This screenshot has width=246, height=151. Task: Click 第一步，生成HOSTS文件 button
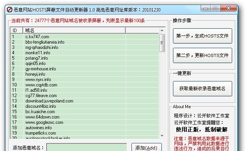(203, 36)
